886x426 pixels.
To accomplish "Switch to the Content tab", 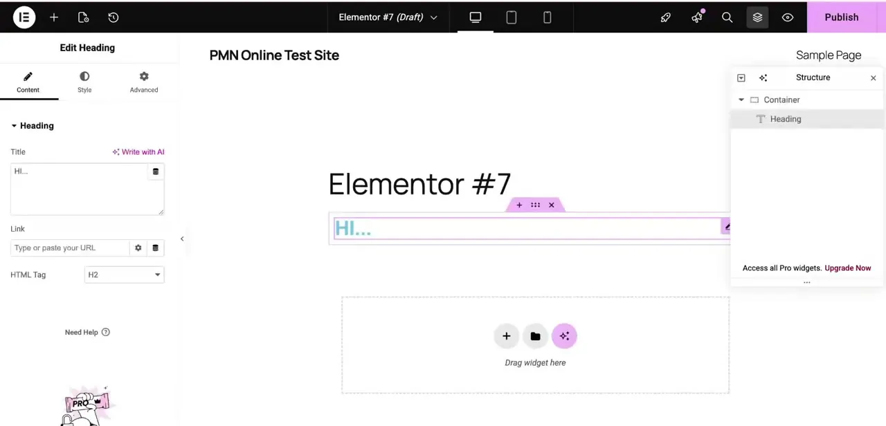I will click(28, 82).
